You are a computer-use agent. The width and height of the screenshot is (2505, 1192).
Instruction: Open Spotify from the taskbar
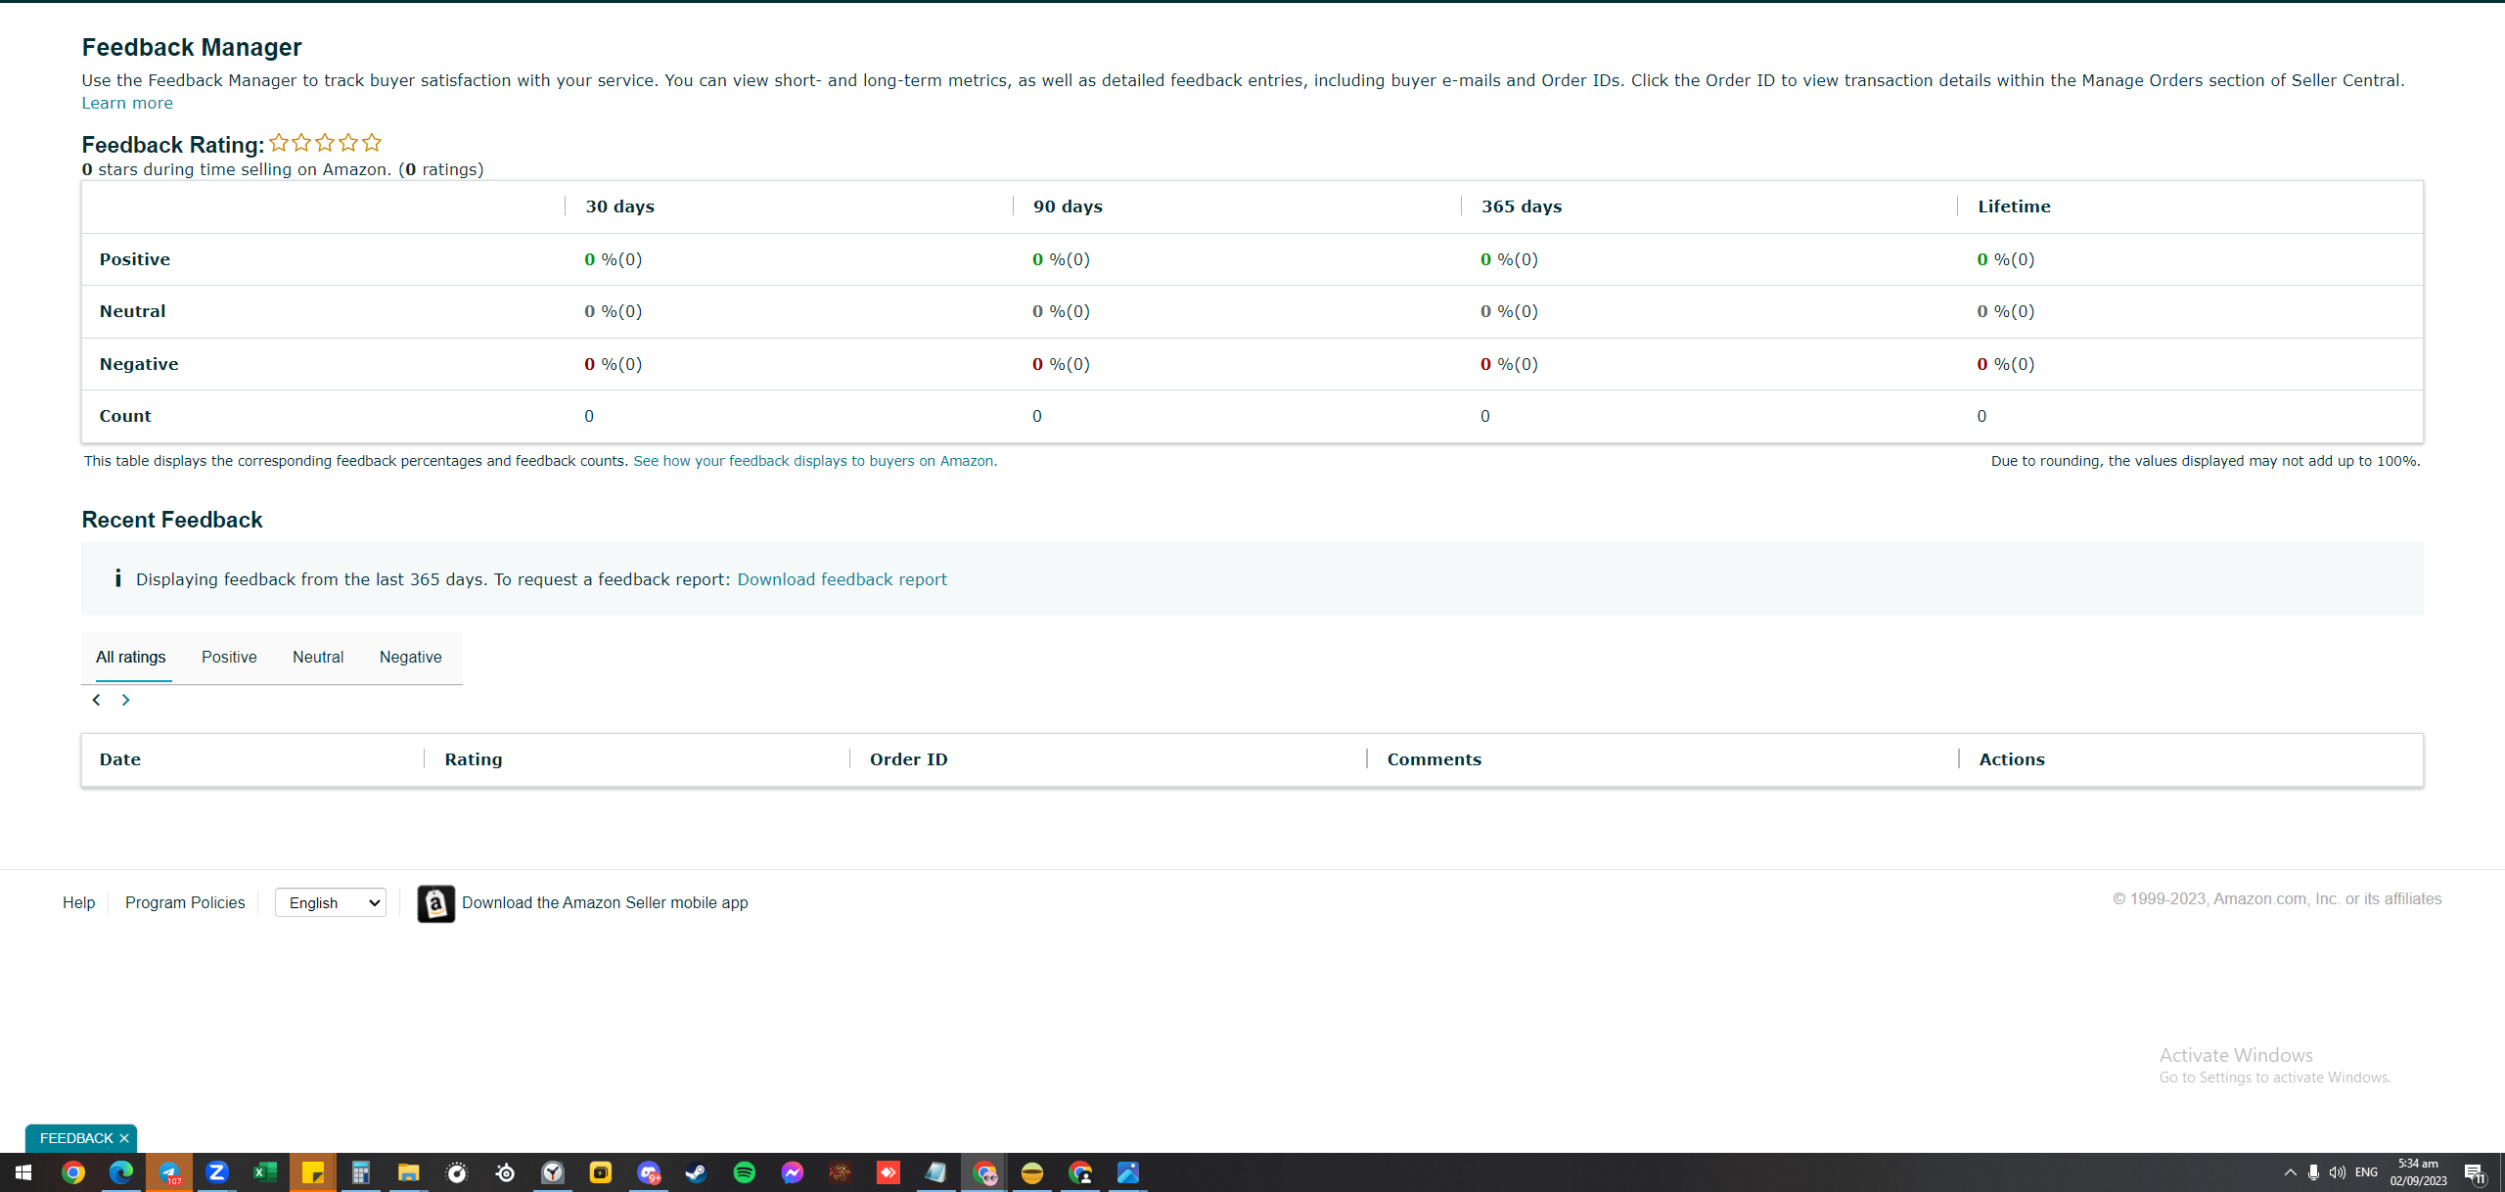click(745, 1172)
